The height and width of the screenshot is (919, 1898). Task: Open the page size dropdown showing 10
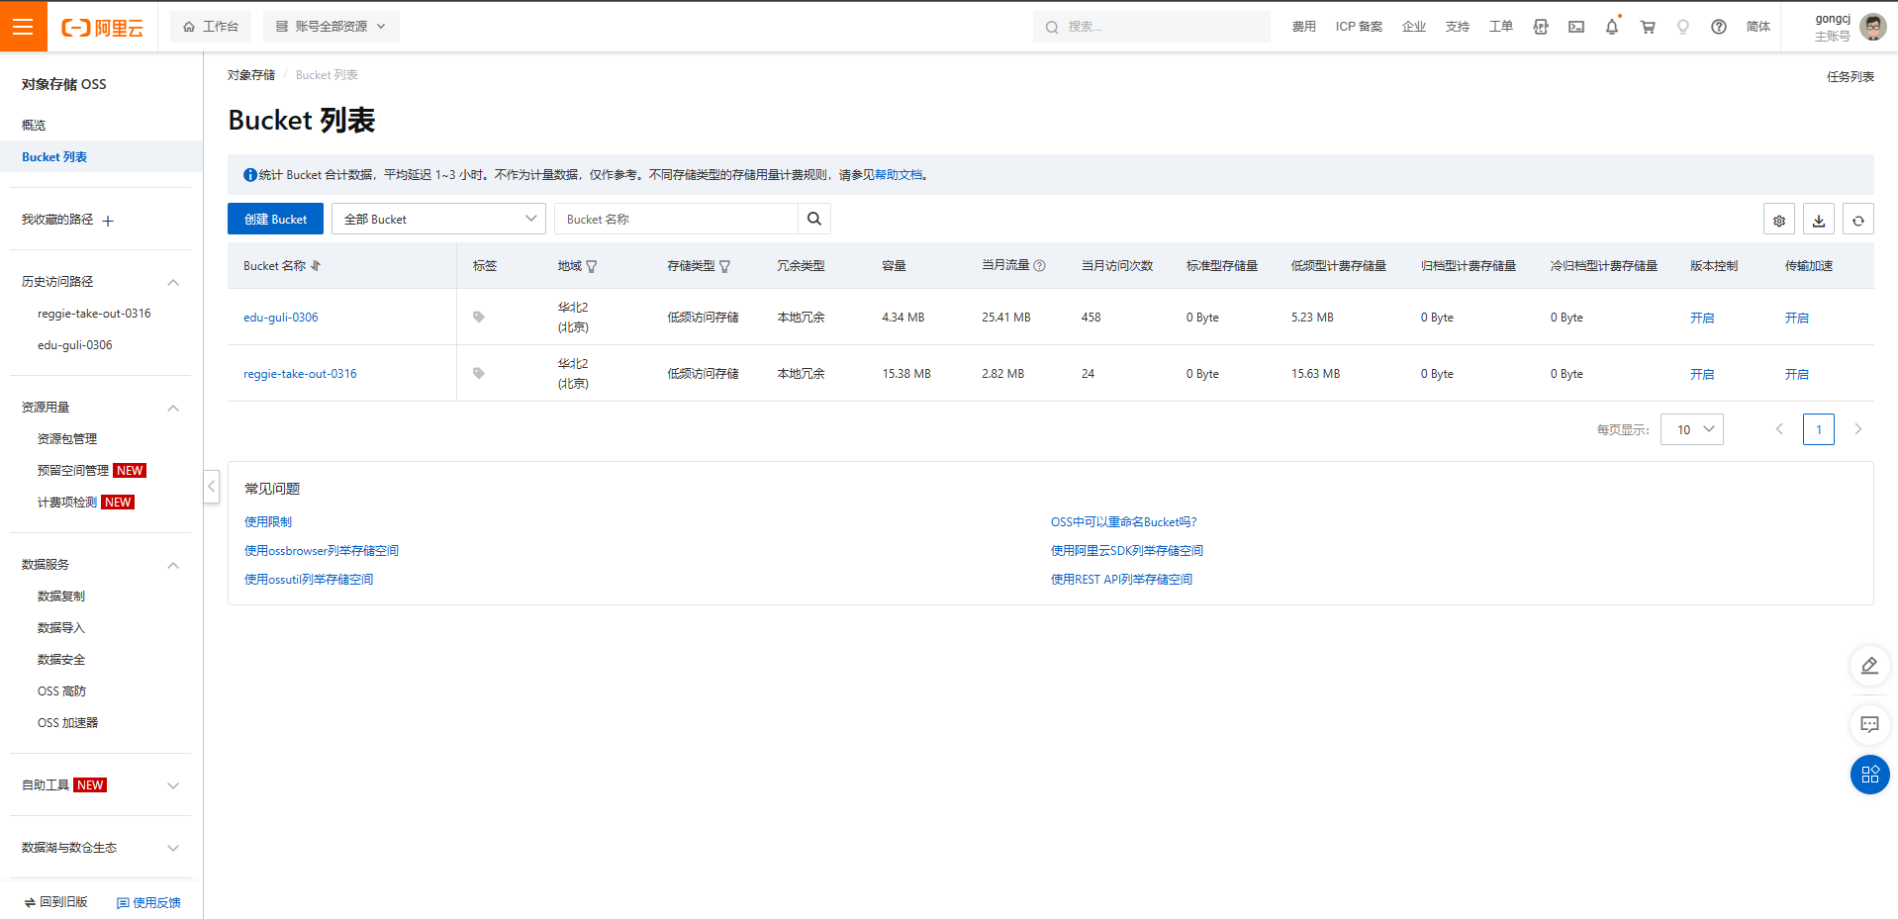(x=1691, y=429)
